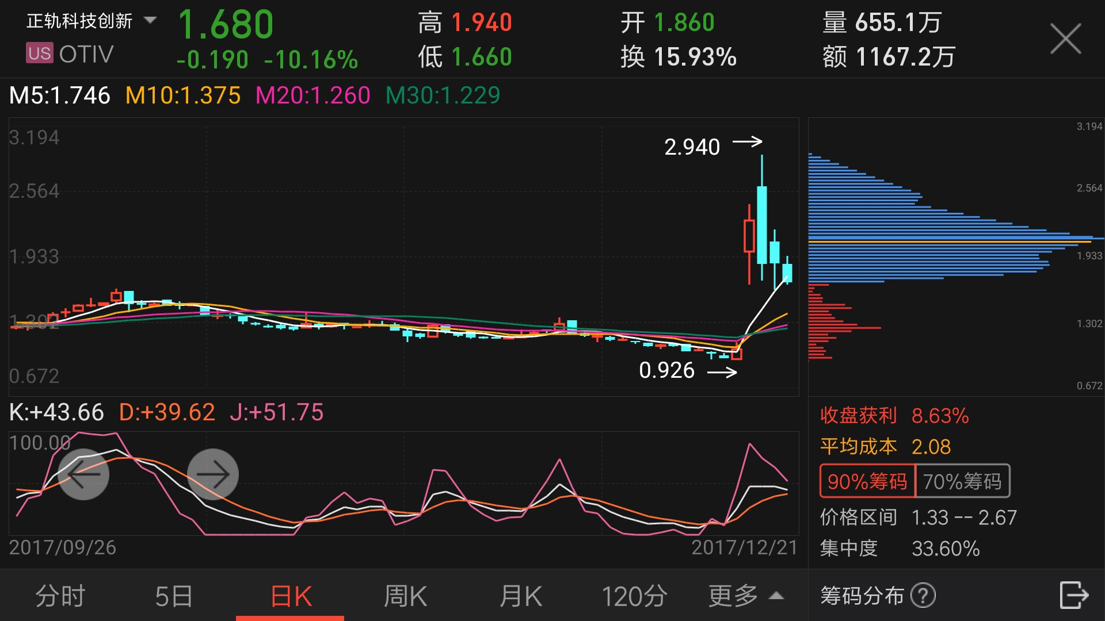Screen dimensions: 1105x621
Task: Open the 月K monthly chart
Action: coord(520,596)
